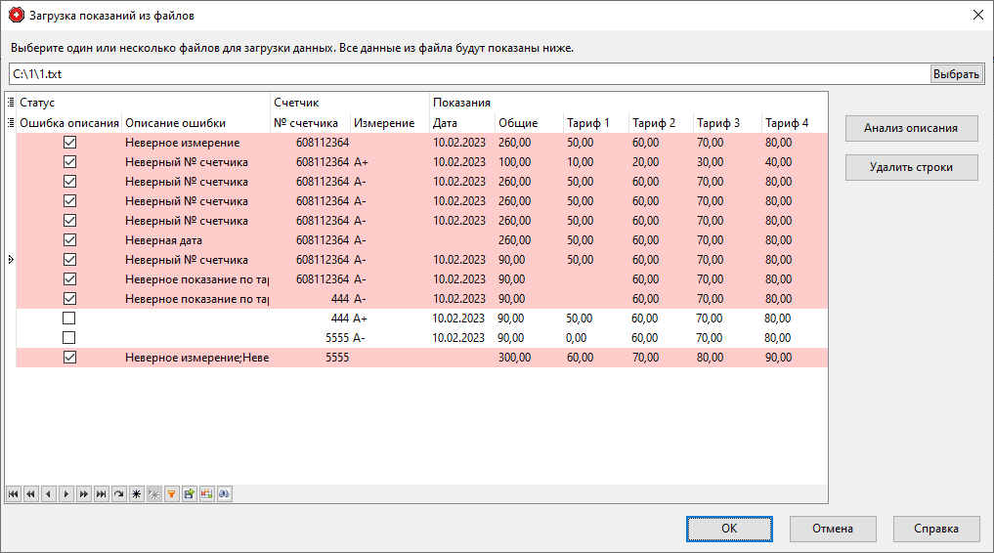
Task: Click the 'Выбрать' file browse button
Action: (956, 74)
